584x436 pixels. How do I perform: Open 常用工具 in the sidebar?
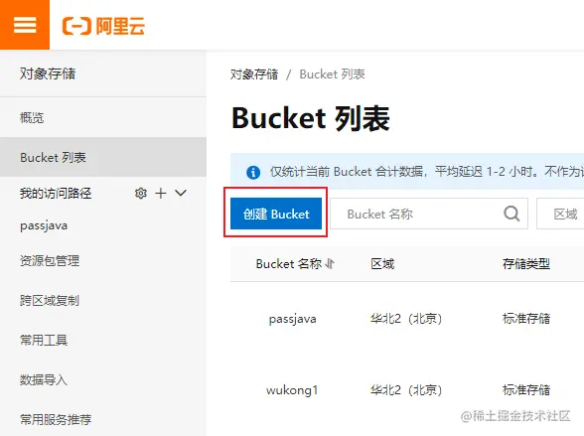[44, 340]
